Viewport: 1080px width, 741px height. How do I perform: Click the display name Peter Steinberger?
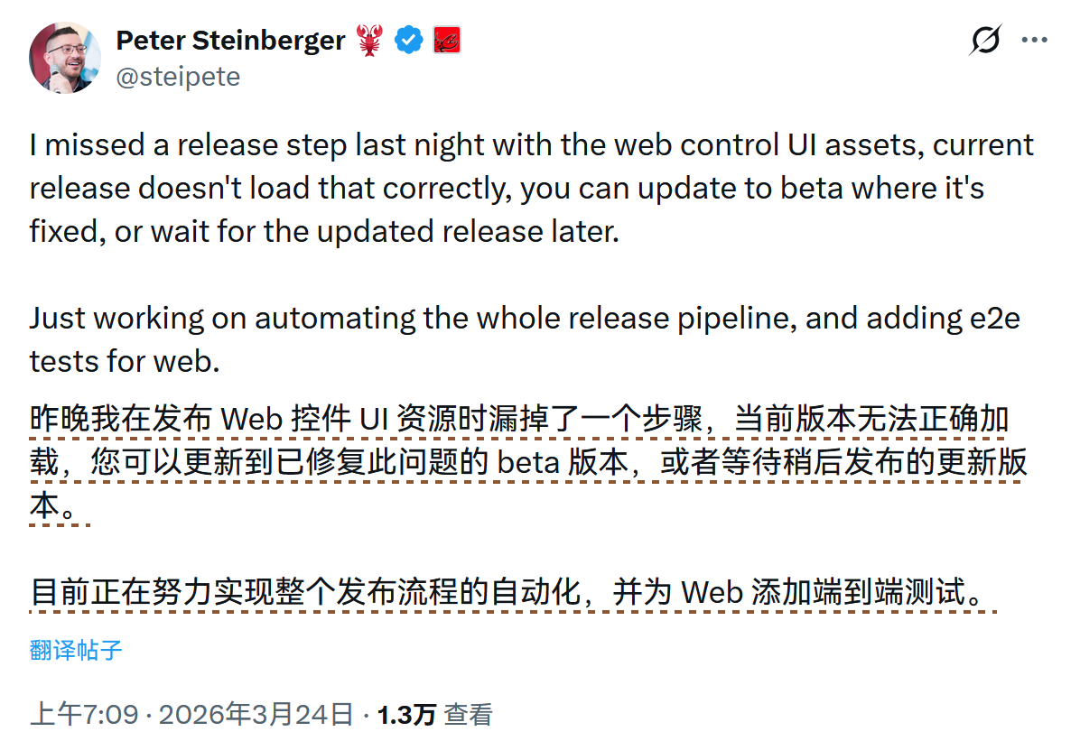[x=230, y=40]
